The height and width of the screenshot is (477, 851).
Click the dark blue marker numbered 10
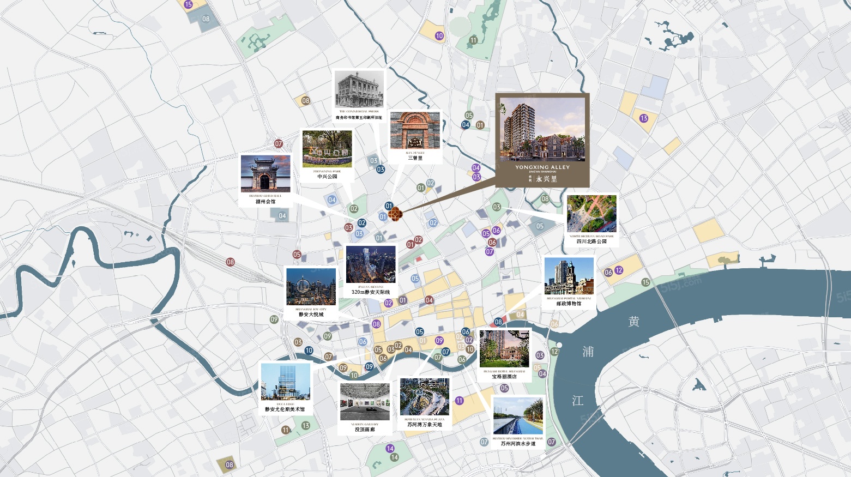pos(309,351)
